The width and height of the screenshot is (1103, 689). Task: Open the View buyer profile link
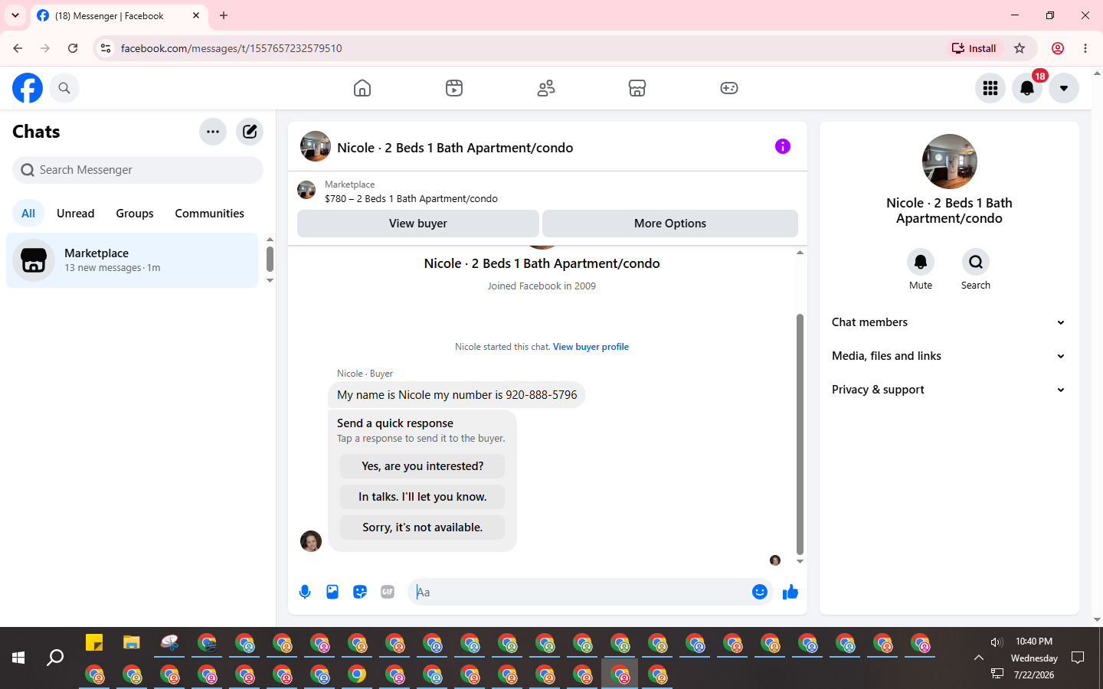(x=591, y=347)
